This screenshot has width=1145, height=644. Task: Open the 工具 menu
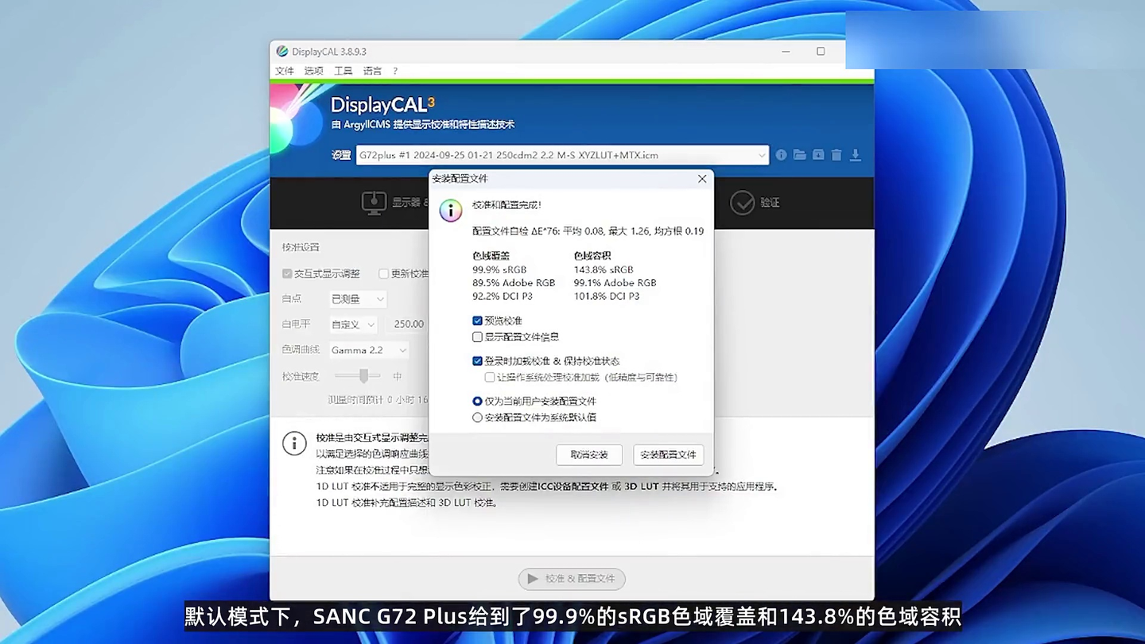click(343, 71)
